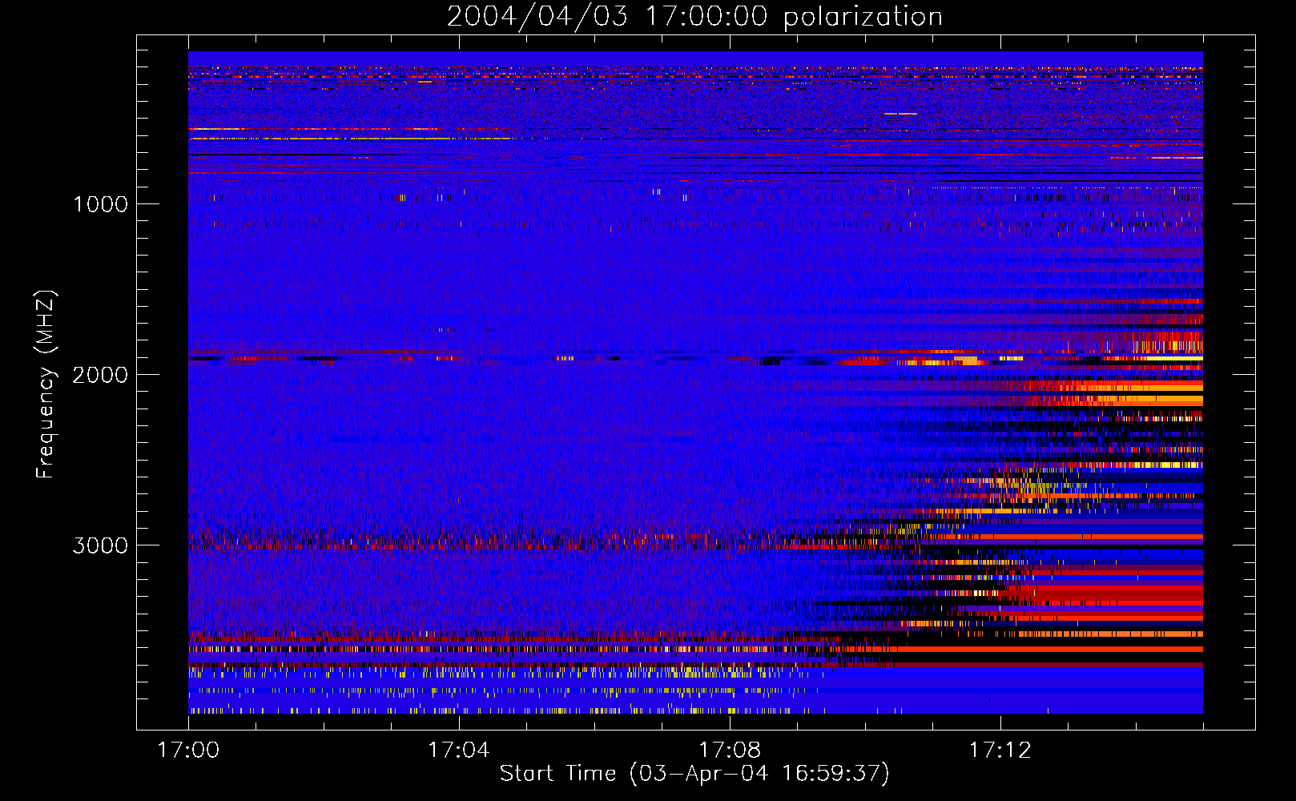Click the plot title '2004/04/03 17:00:00 polarization'
Image resolution: width=1296 pixels, height=801 pixels.
[694, 17]
